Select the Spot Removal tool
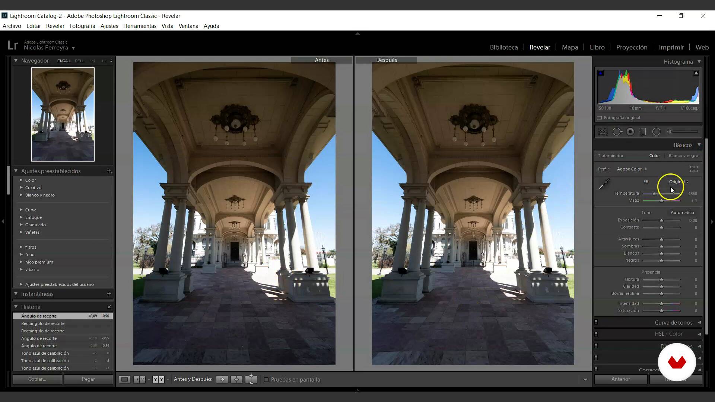The width and height of the screenshot is (715, 402). 617,132
